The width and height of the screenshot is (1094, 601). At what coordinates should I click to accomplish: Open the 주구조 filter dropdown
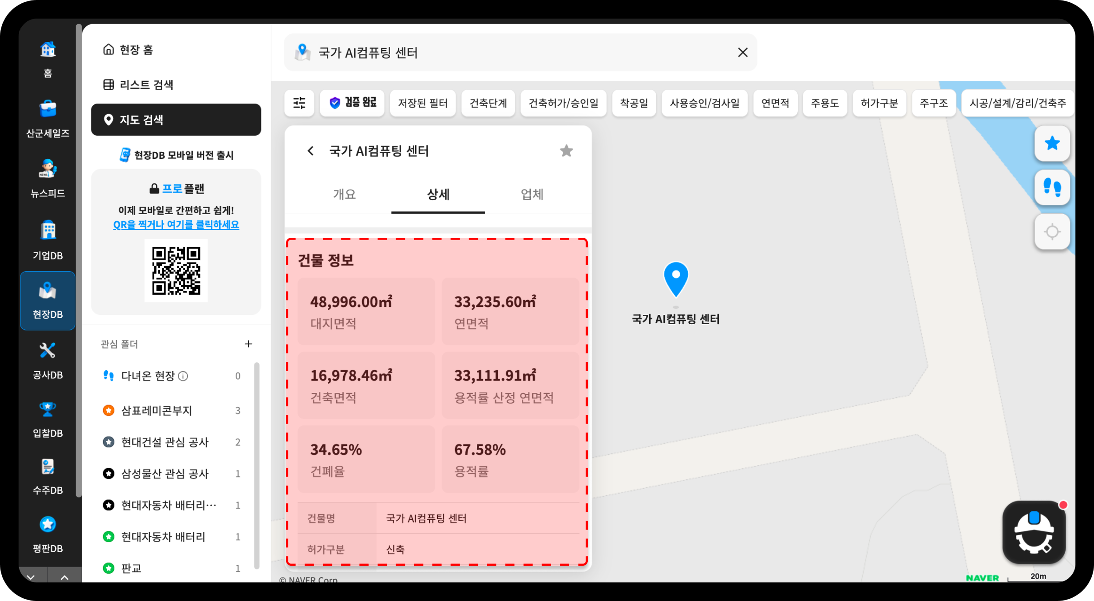933,103
